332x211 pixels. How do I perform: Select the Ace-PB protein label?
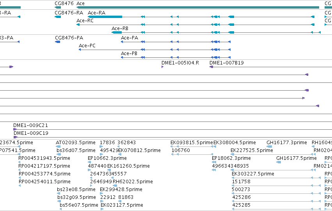(x=129, y=54)
